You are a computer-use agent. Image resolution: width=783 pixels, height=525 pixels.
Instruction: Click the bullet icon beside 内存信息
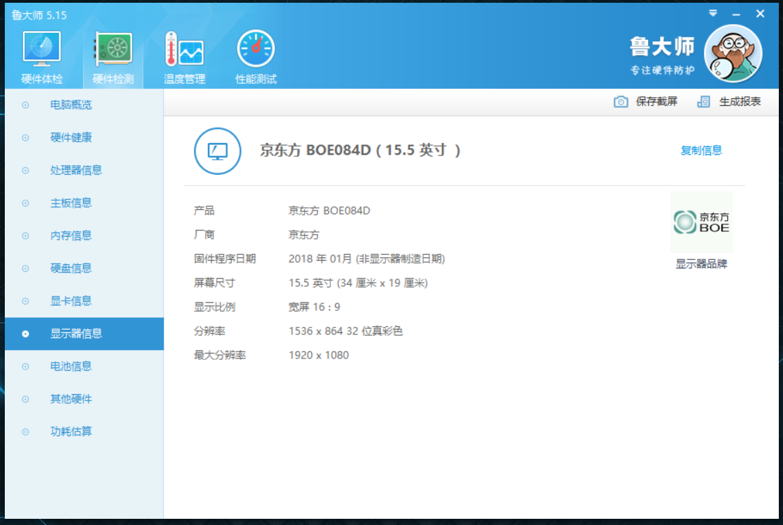pyautogui.click(x=25, y=236)
